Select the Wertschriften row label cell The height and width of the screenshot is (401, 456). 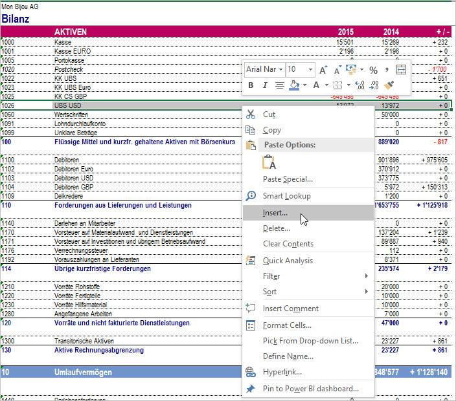[72, 114]
